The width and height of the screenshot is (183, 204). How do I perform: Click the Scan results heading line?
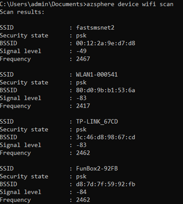tap(22, 12)
